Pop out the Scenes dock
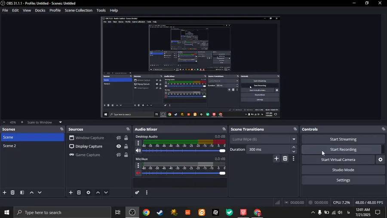 tap(61, 129)
